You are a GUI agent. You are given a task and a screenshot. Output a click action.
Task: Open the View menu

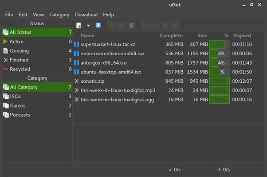pos(38,15)
